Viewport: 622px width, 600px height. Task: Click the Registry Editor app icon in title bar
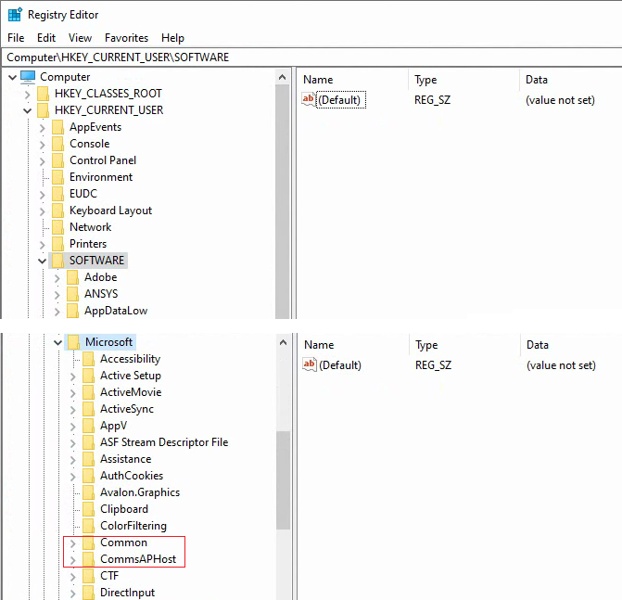[x=15, y=15]
